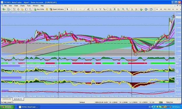Switch to the EURUSD,M1 chart tab
This screenshot has height=109, width=182.
(x=18, y=99)
